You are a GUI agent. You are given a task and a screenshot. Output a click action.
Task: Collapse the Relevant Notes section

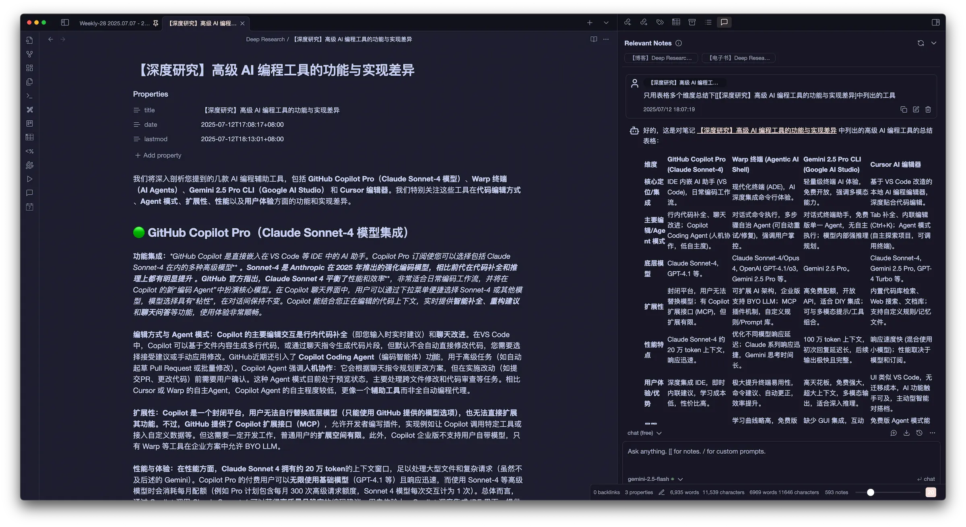pos(934,43)
